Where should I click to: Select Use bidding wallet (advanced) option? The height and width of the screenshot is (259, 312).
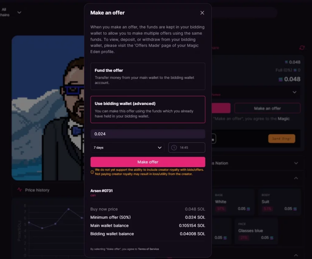[x=148, y=109]
